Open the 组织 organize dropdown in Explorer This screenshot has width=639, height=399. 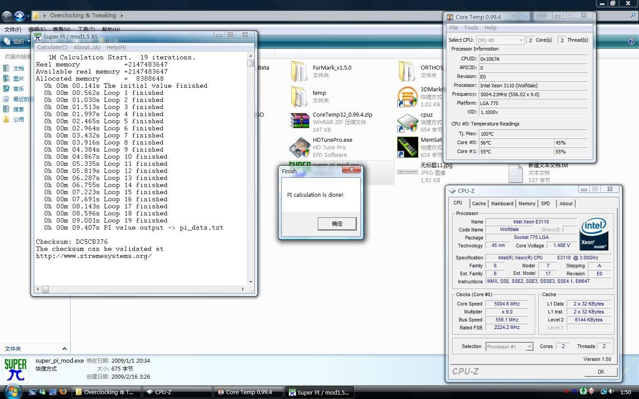17,41
